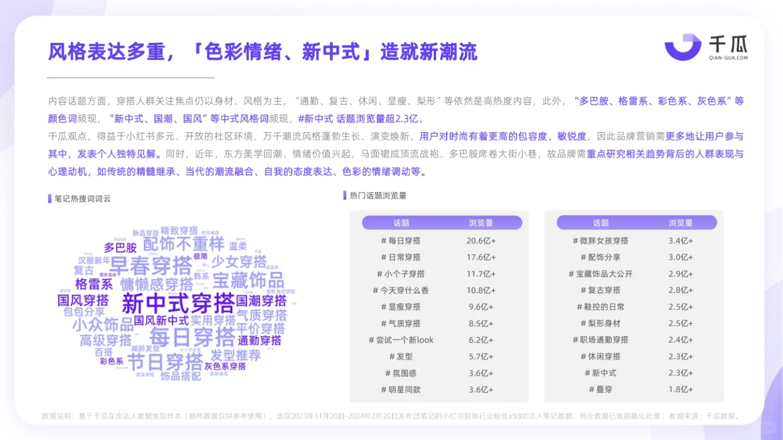The width and height of the screenshot is (783, 440).
Task: Click the 热门话题浏览量 section heading
Action: point(378,195)
